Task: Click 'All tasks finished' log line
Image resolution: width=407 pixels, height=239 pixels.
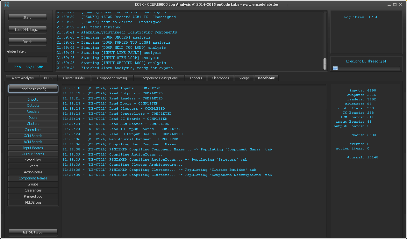Action: pyautogui.click(x=89, y=27)
